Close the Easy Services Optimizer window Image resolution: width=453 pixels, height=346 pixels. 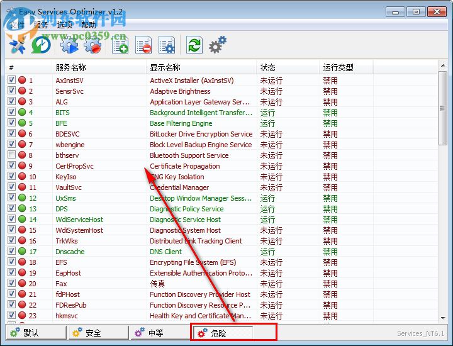436,12
